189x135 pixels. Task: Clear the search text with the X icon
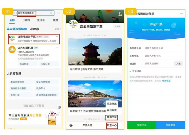(51, 13)
